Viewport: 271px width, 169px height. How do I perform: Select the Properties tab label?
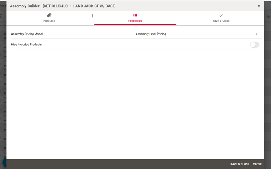pos(135,21)
